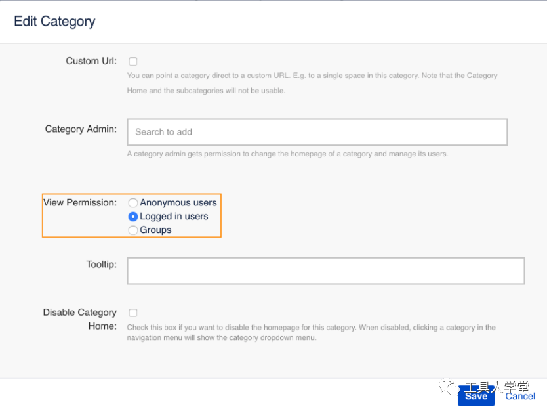Screen dimensions: 547x411
Task: Tick the Disable Category Home checkbox
Action: tap(133, 313)
